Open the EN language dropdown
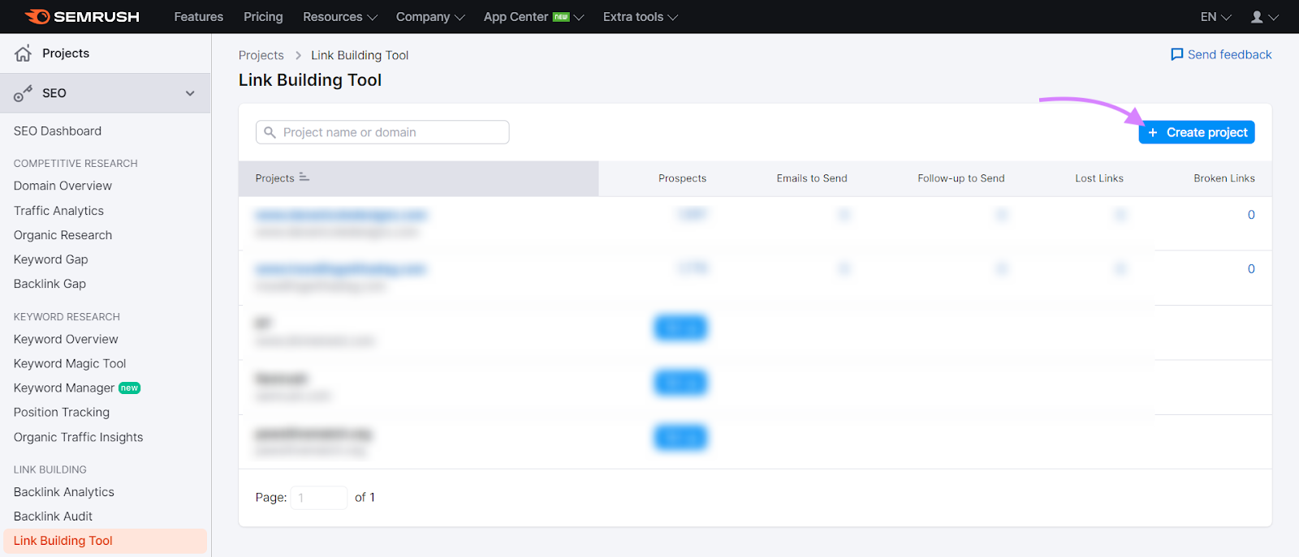1299x557 pixels. click(x=1215, y=16)
